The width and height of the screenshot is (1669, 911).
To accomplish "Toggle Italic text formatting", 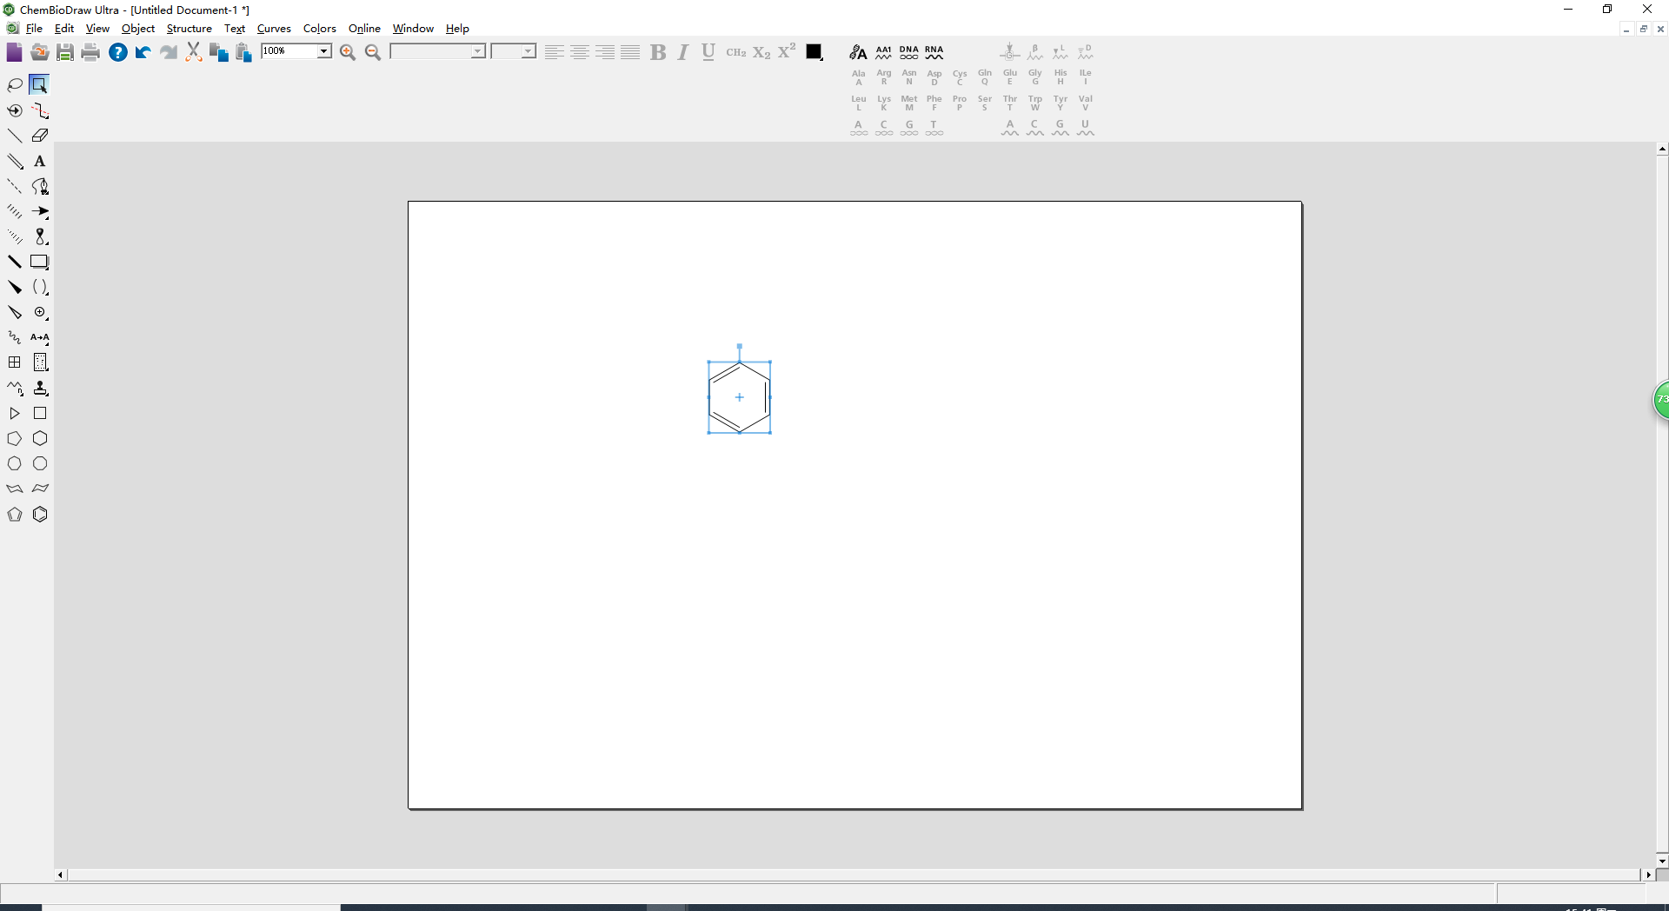I will pos(683,52).
